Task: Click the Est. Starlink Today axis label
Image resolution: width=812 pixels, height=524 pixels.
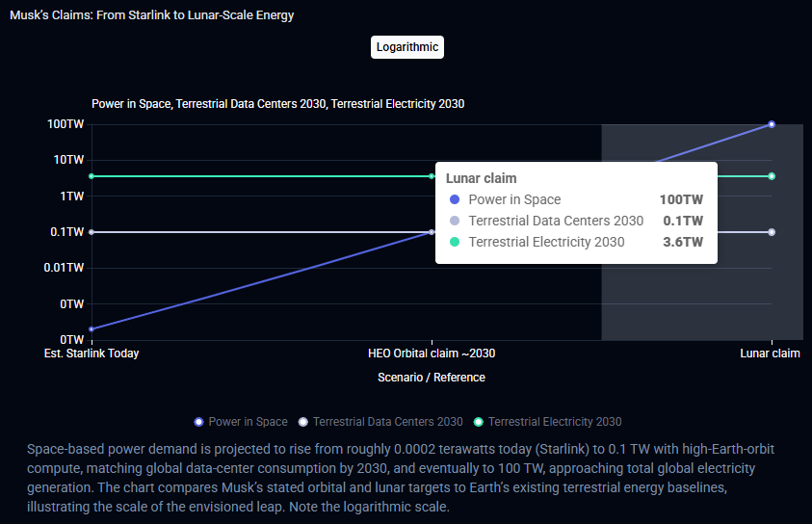Action: click(x=92, y=354)
